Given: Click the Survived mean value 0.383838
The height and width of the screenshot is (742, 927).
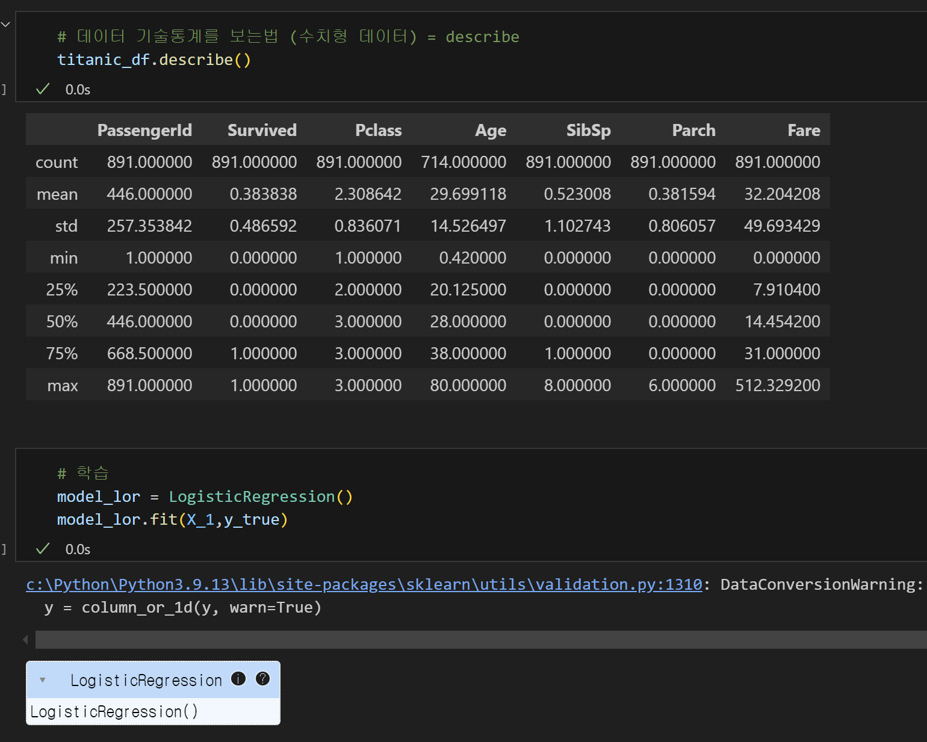Looking at the screenshot, I should pyautogui.click(x=263, y=194).
